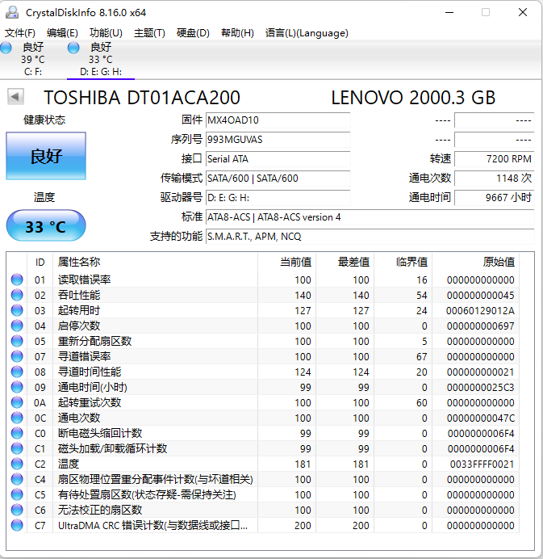Click status orb of the C: F: disk
This screenshot has height=559, width=543.
(x=6, y=48)
